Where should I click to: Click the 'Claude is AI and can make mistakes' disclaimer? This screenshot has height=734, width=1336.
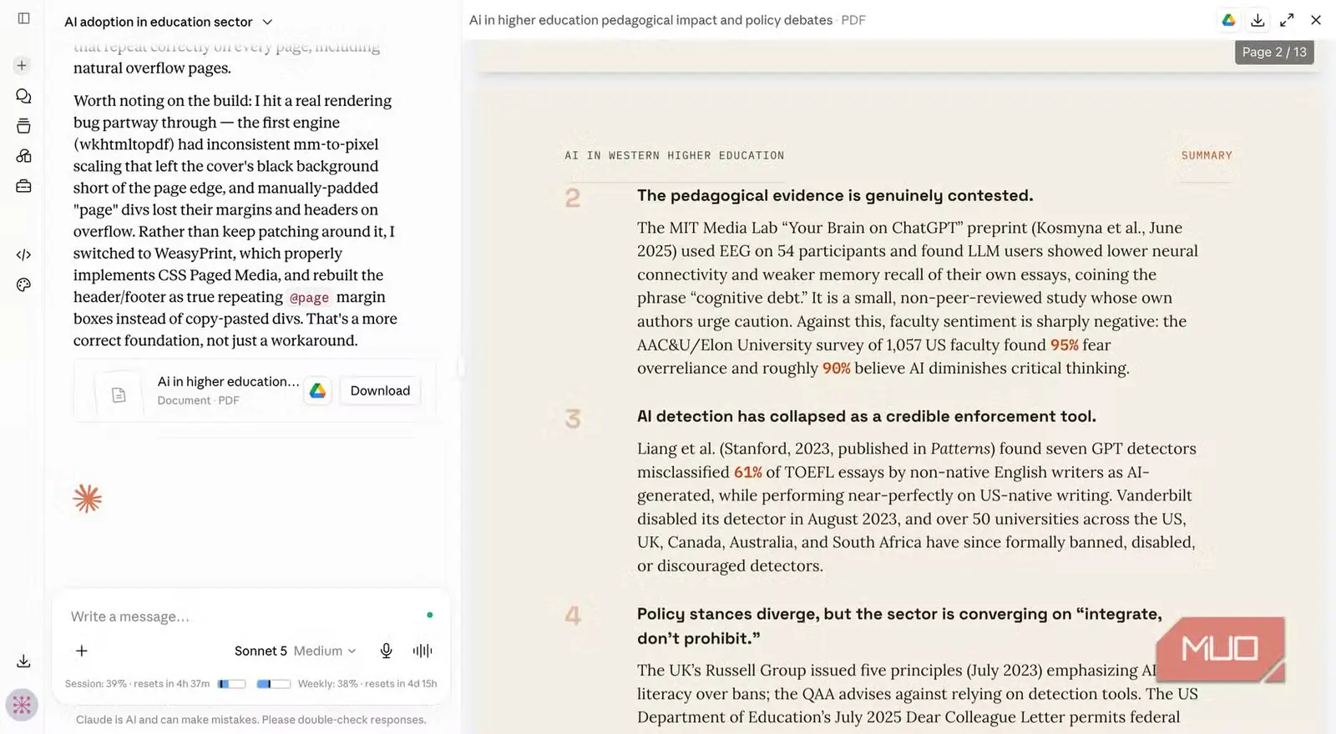250,720
